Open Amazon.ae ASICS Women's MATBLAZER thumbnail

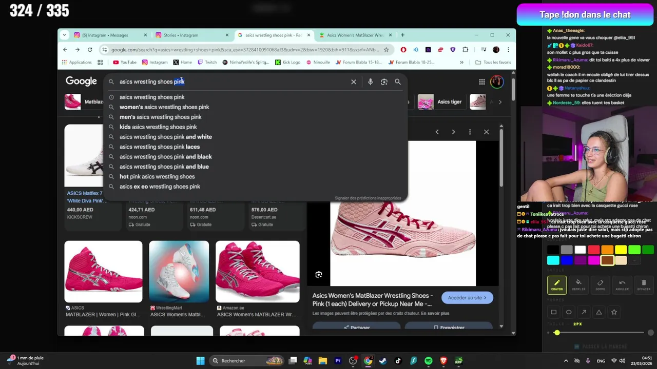pyautogui.click(x=258, y=272)
